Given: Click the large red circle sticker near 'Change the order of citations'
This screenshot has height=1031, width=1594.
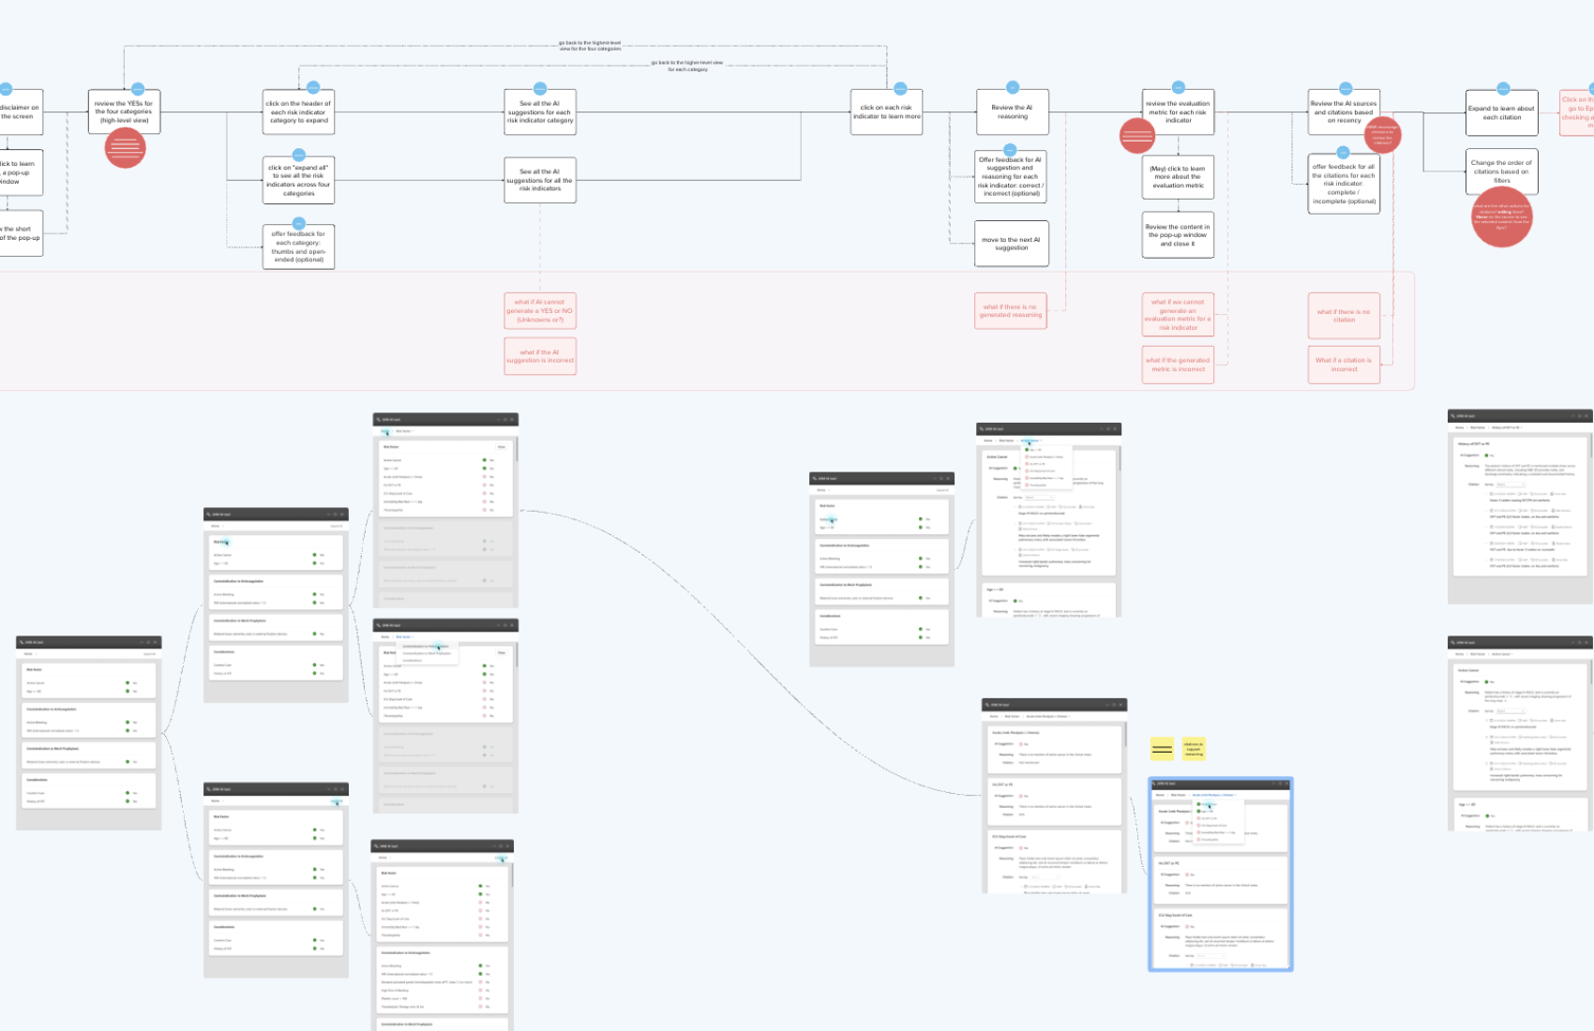Looking at the screenshot, I should (1503, 217).
